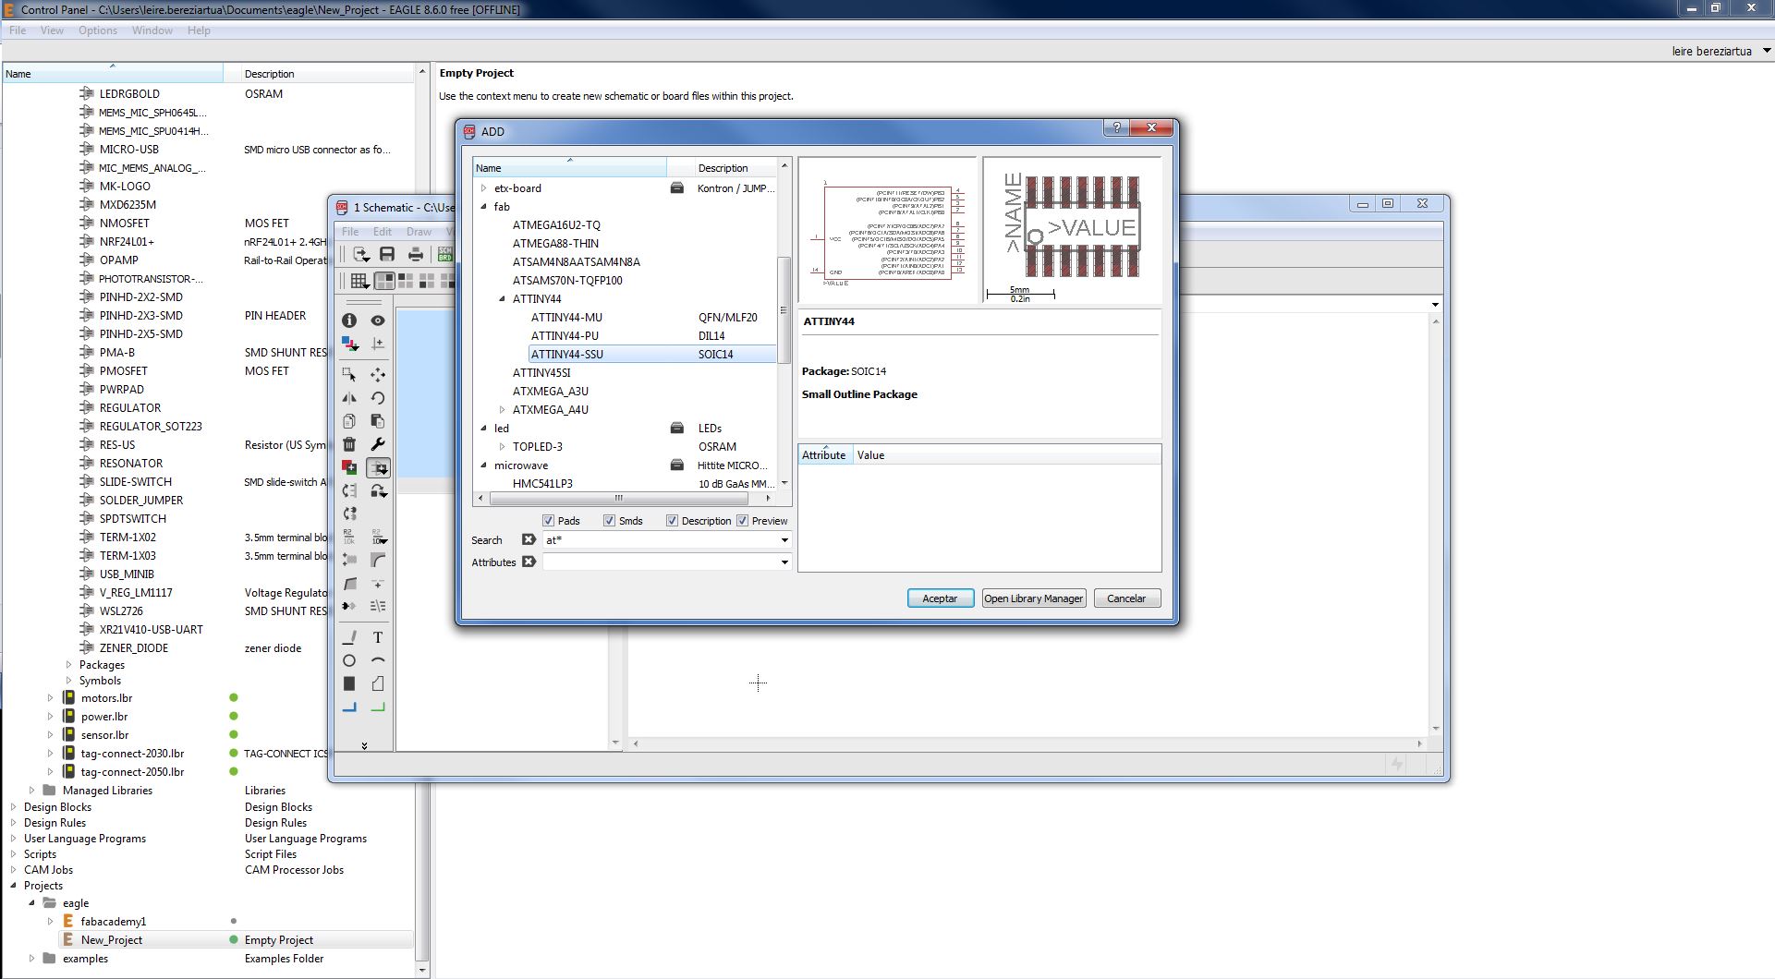Select the Mirror tool
This screenshot has height=979, width=1775.
pos(349,398)
